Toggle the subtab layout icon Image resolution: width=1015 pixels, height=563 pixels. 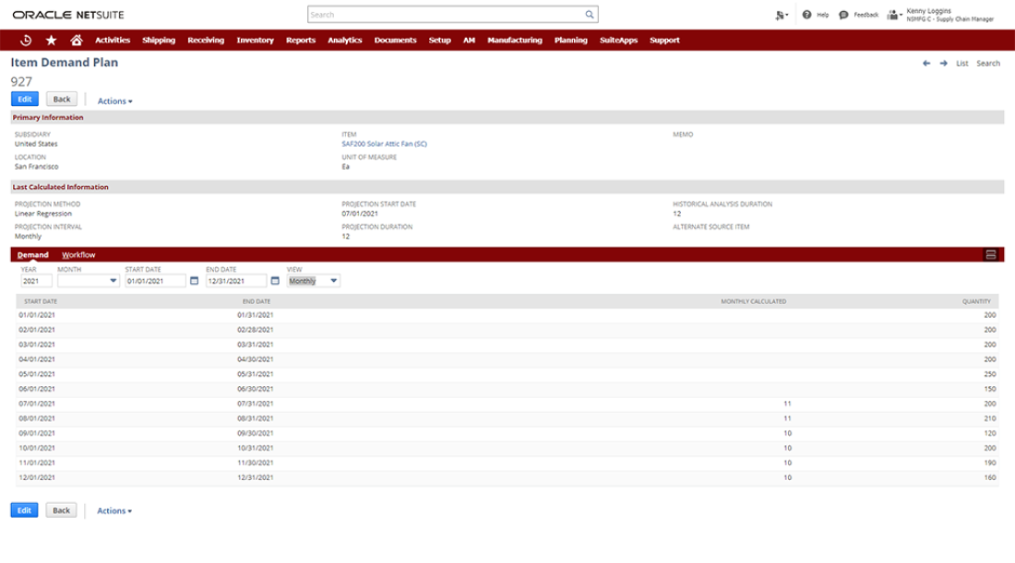click(x=991, y=254)
